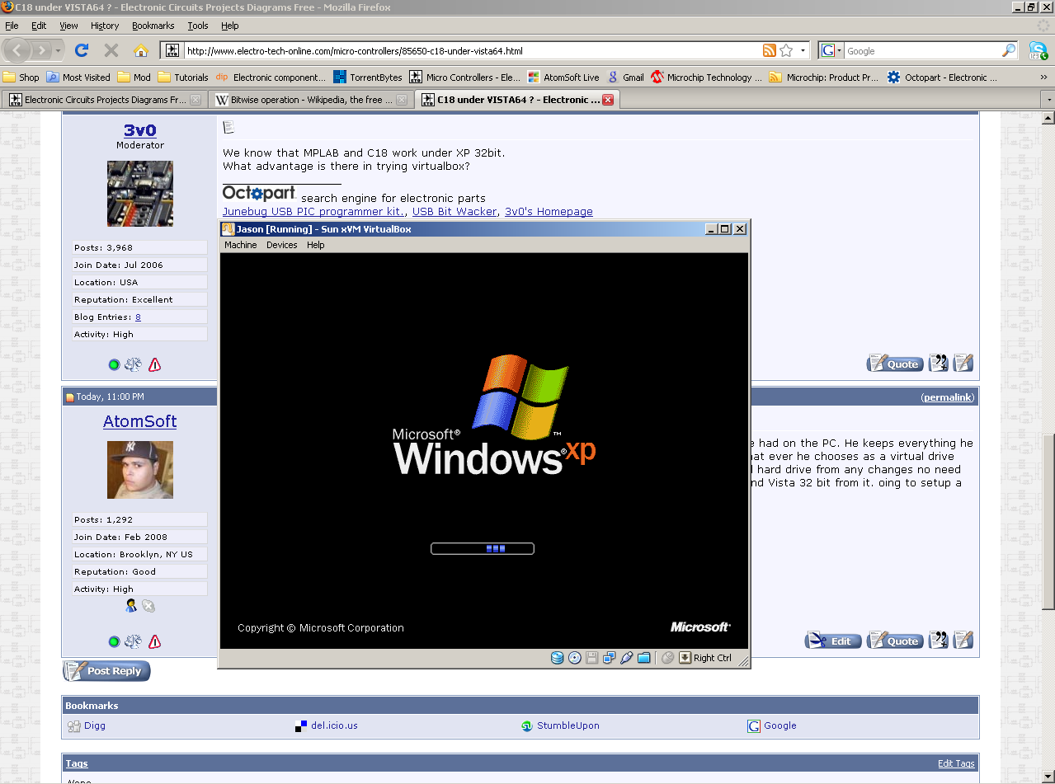
Task: Open VirtualBox Devices menu
Action: point(281,245)
